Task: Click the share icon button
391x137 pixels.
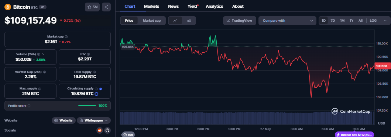Action: tap(106, 7)
